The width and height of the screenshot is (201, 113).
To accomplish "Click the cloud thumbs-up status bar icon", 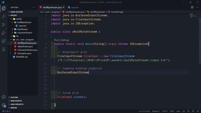I will 183,111.
